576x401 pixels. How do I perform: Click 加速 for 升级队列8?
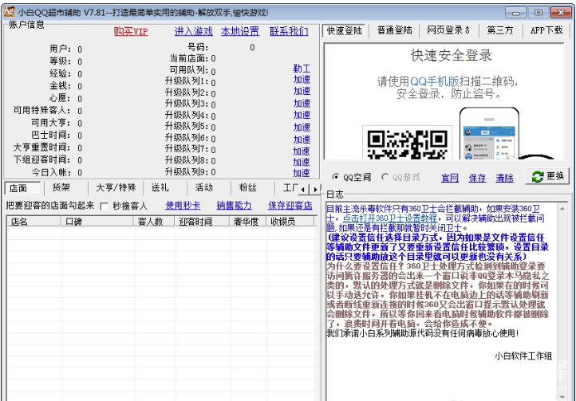point(302,162)
